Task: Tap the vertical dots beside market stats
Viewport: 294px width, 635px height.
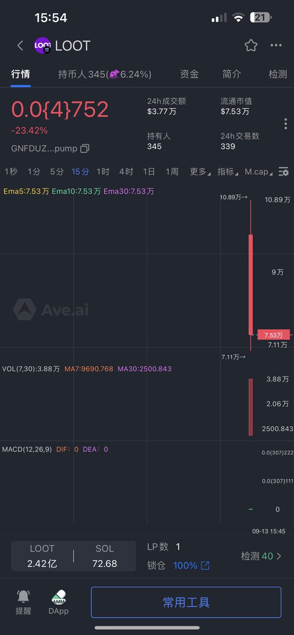Action: click(286, 124)
